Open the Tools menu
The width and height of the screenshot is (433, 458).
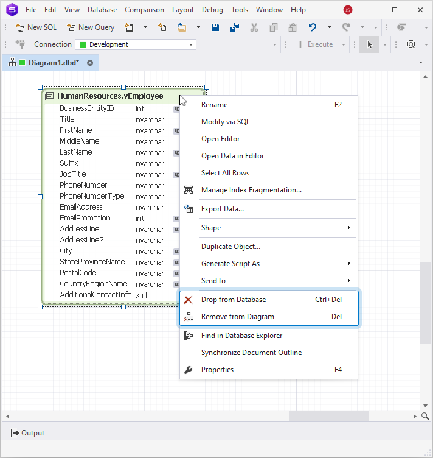[240, 10]
